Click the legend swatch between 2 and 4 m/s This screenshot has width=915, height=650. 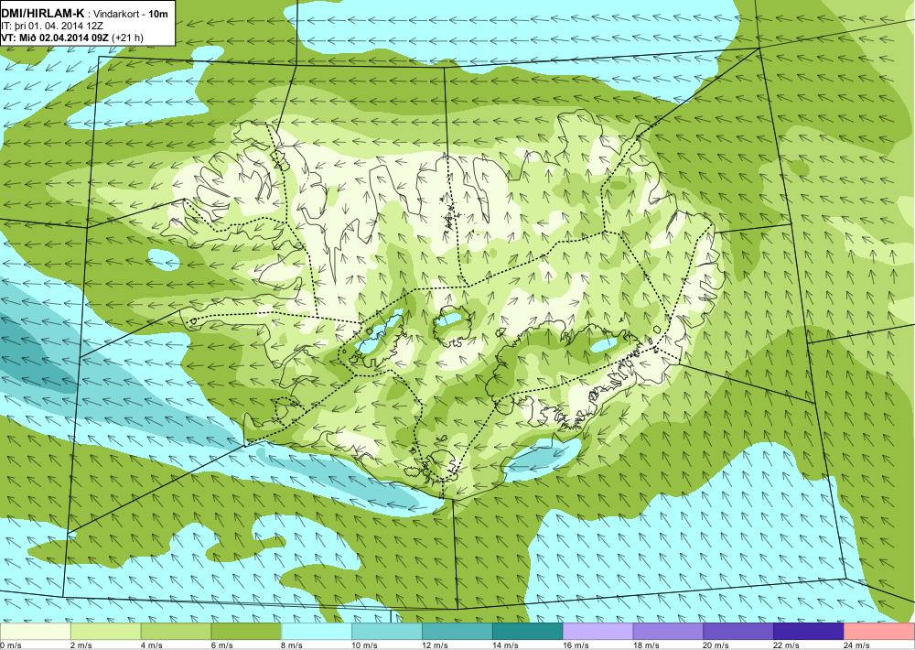[x=105, y=632]
